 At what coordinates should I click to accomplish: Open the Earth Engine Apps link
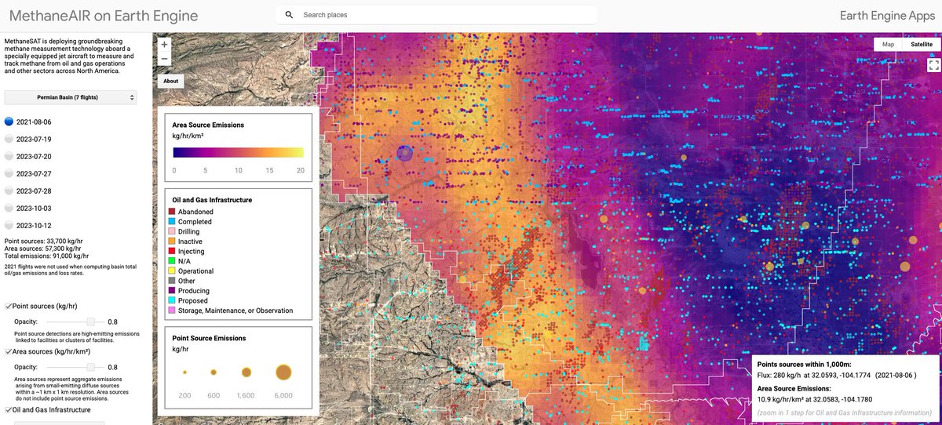click(885, 16)
